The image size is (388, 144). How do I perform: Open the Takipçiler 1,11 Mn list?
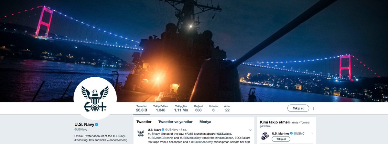[181, 108]
